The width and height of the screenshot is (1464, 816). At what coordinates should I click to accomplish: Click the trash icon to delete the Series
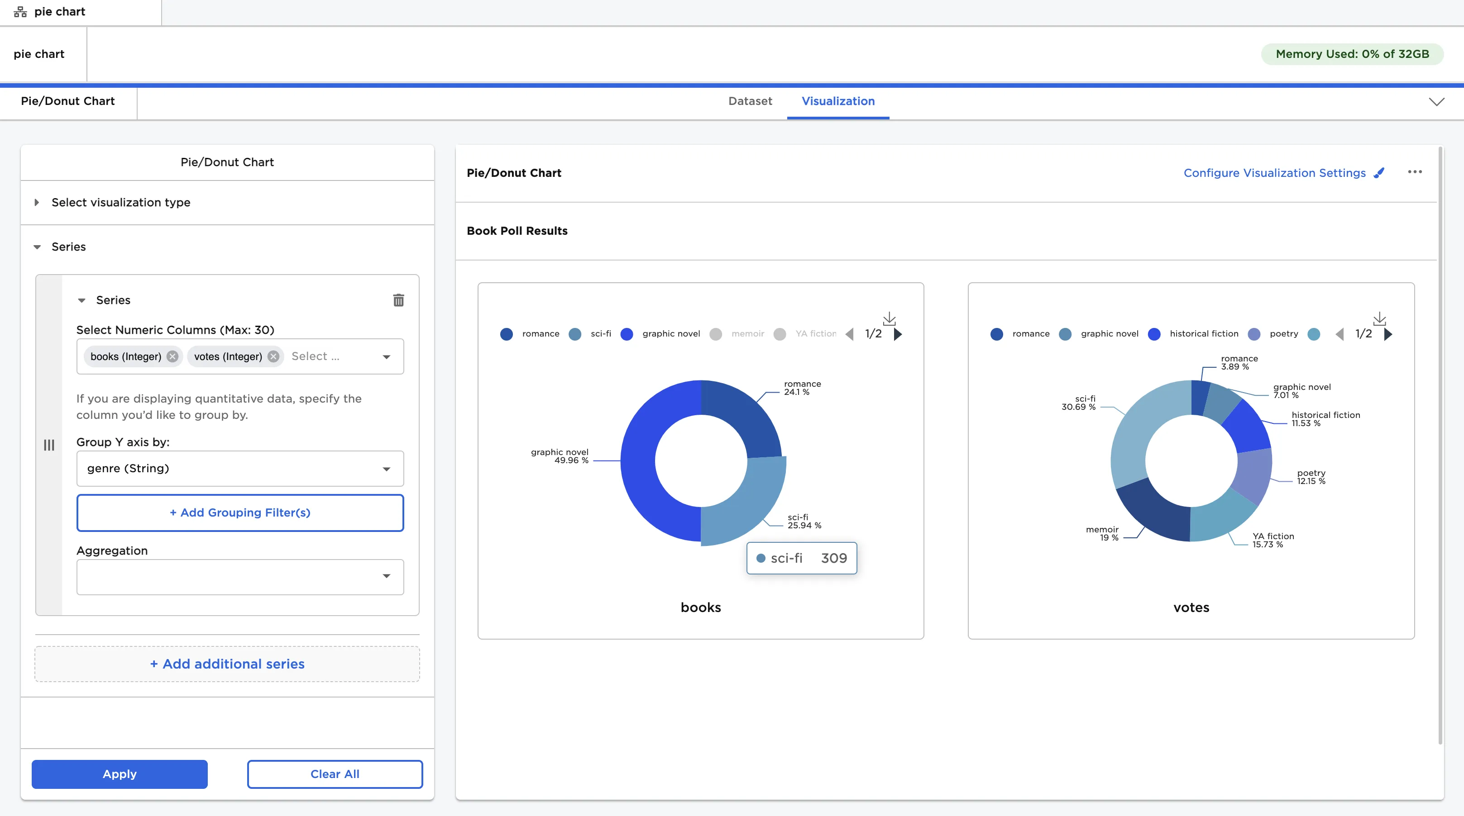pyautogui.click(x=398, y=300)
